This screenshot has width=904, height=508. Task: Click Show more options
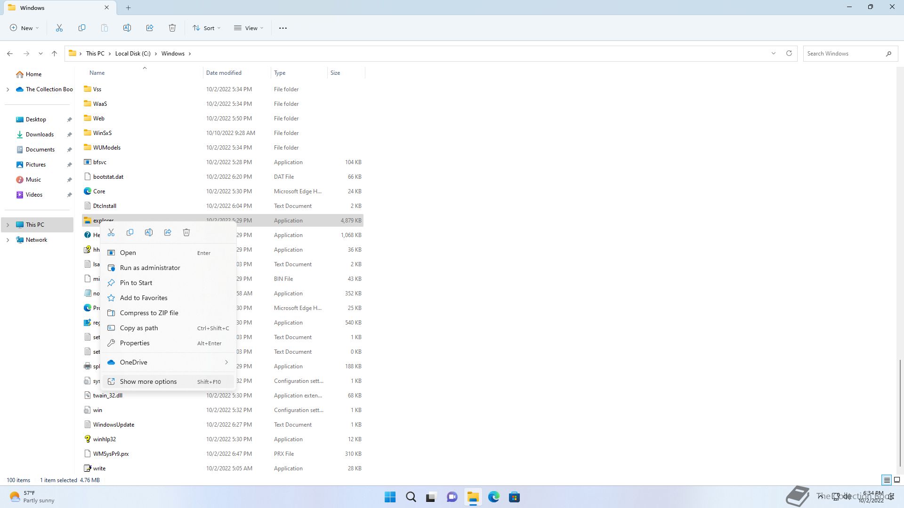pos(169,381)
